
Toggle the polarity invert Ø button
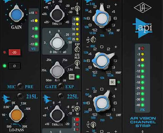[x=15, y=66]
